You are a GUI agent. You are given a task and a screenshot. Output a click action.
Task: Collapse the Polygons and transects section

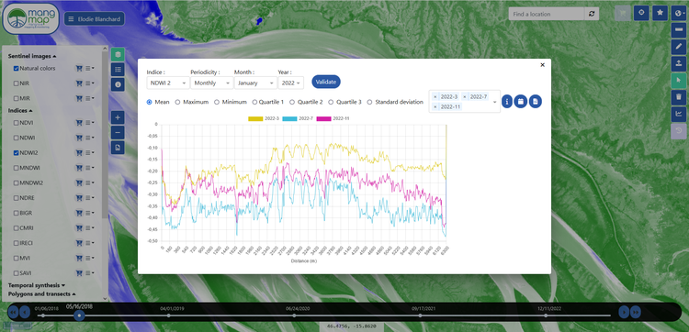coord(41,293)
